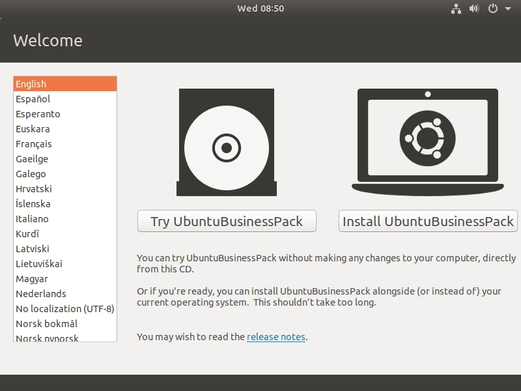The height and width of the screenshot is (391, 521).
Task: Select Kurdî in the language list
Action: click(65, 234)
